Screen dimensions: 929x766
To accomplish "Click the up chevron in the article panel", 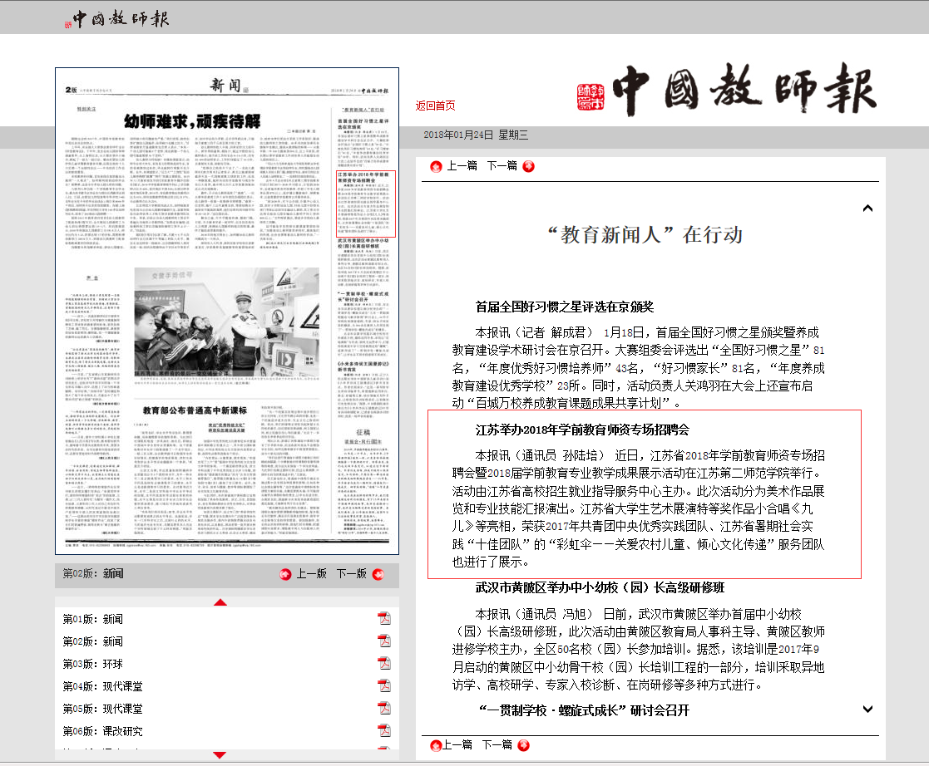I will click(867, 209).
